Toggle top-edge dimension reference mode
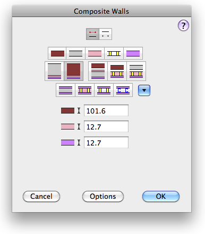 [92, 34]
